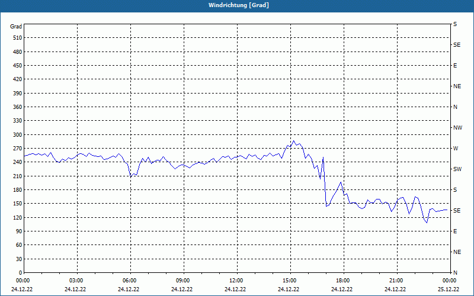This screenshot has width=474, height=296.
Task: Click the 90 degree axis label
Action: [19, 231]
